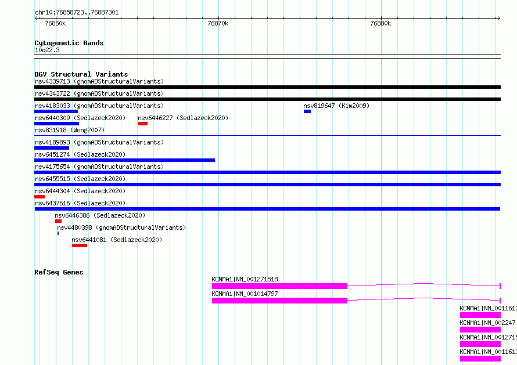517x365 pixels.
Task: Open variant label nsv4183033 (gnomADStructuralVariants)
Action: (99, 106)
